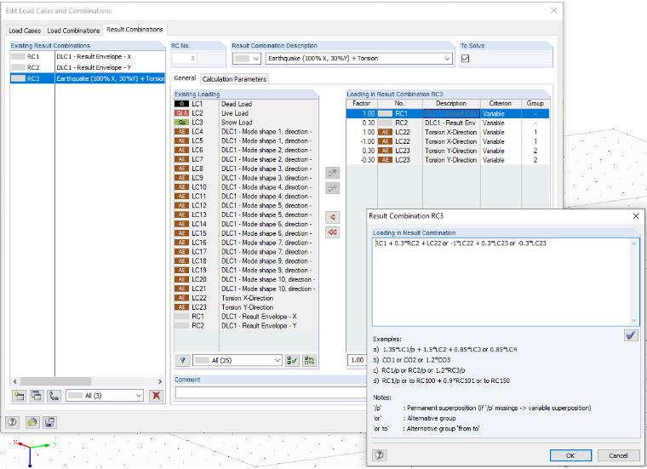The image size is (647, 469).
Task: Click the 1.00 factor input below the loading table
Action: [x=357, y=360]
